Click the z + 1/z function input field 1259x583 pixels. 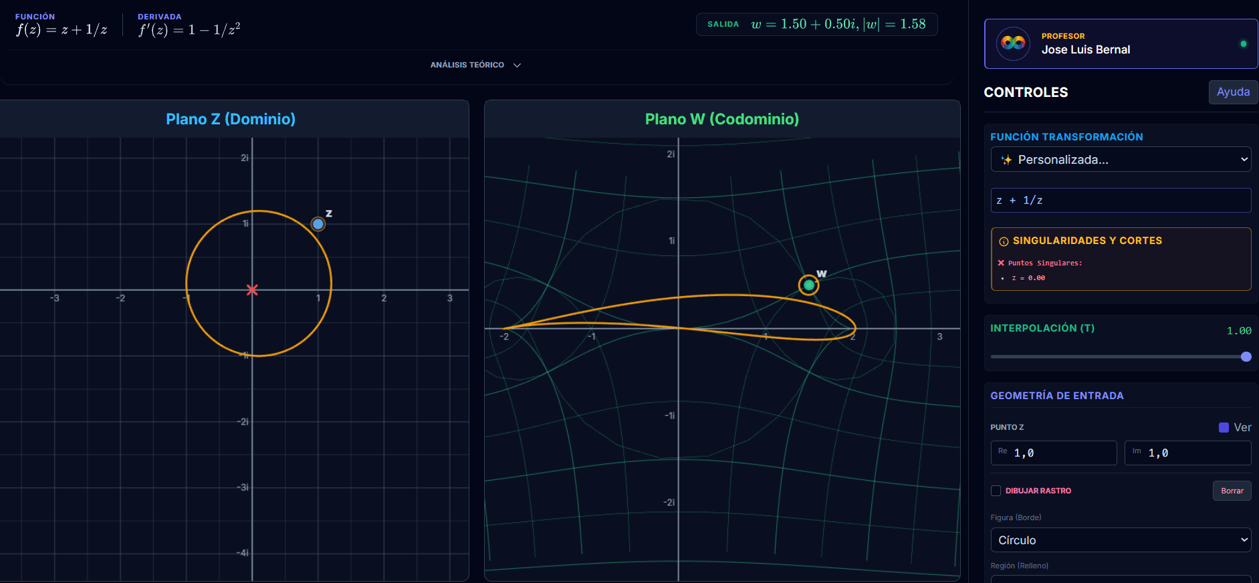click(x=1121, y=200)
